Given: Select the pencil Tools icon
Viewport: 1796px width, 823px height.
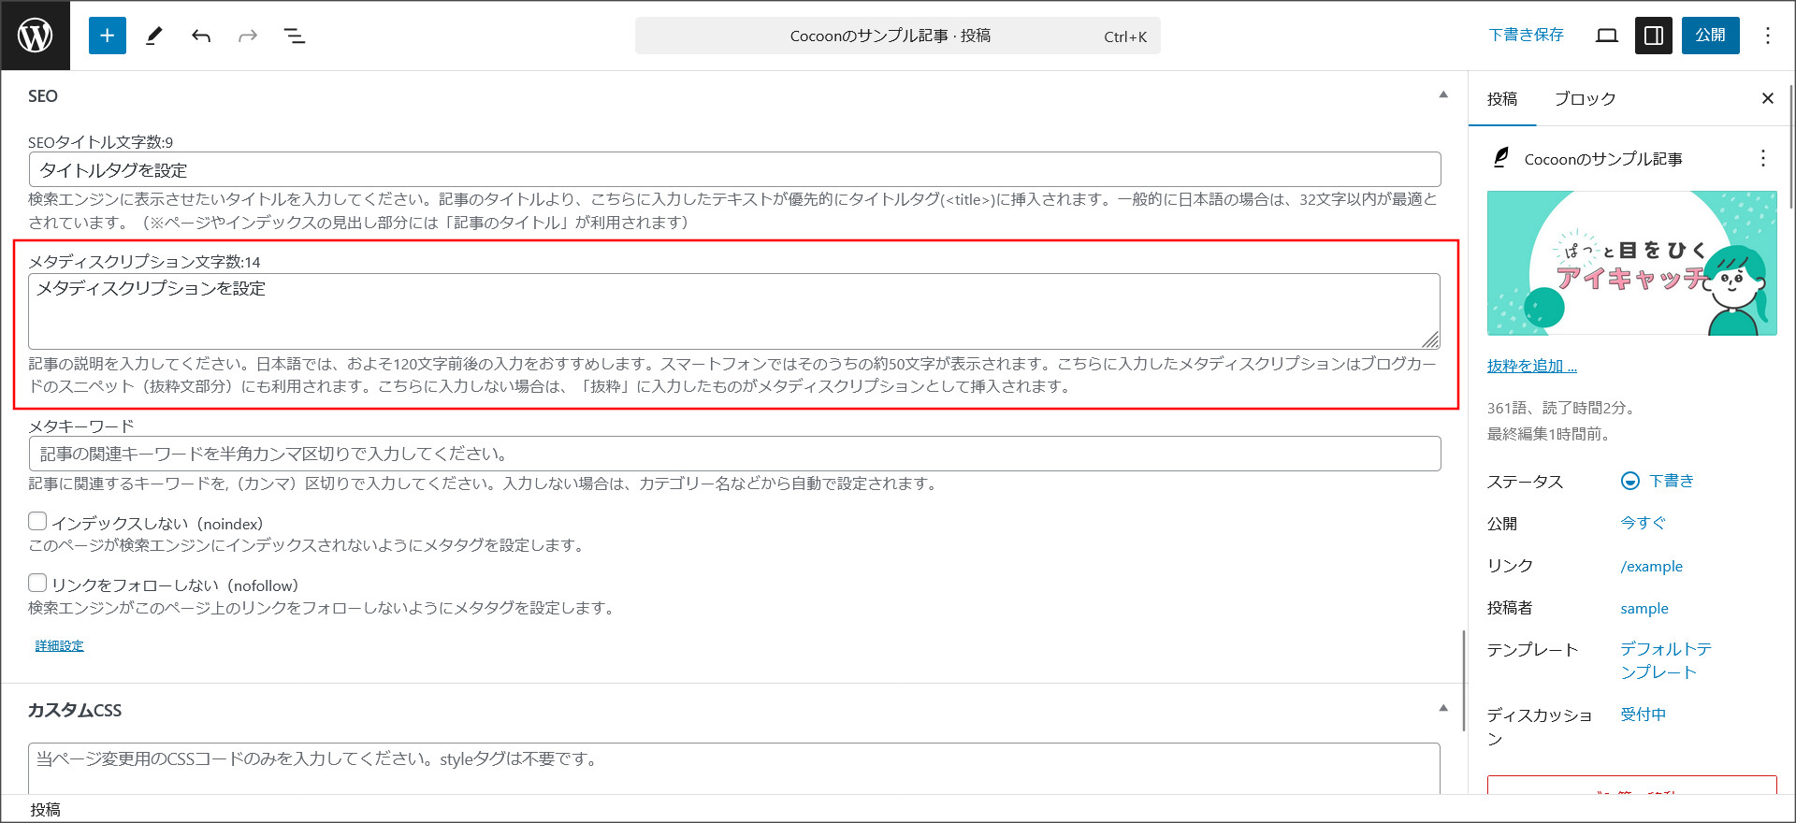Looking at the screenshot, I should pyautogui.click(x=154, y=36).
